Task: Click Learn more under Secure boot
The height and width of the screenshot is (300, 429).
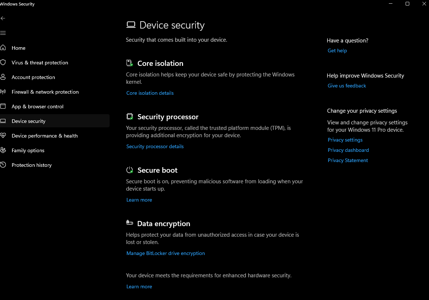Action: (139, 200)
